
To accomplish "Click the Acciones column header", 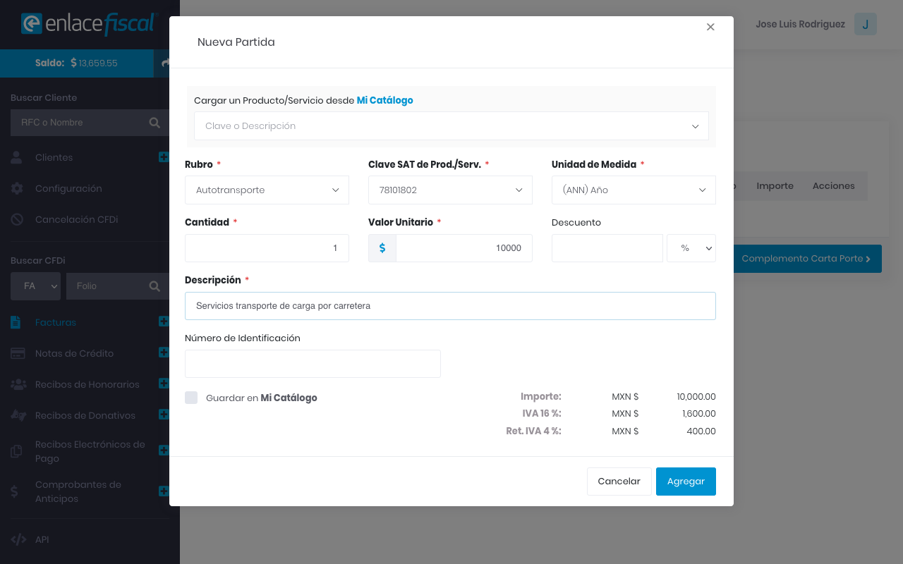I will (x=834, y=186).
